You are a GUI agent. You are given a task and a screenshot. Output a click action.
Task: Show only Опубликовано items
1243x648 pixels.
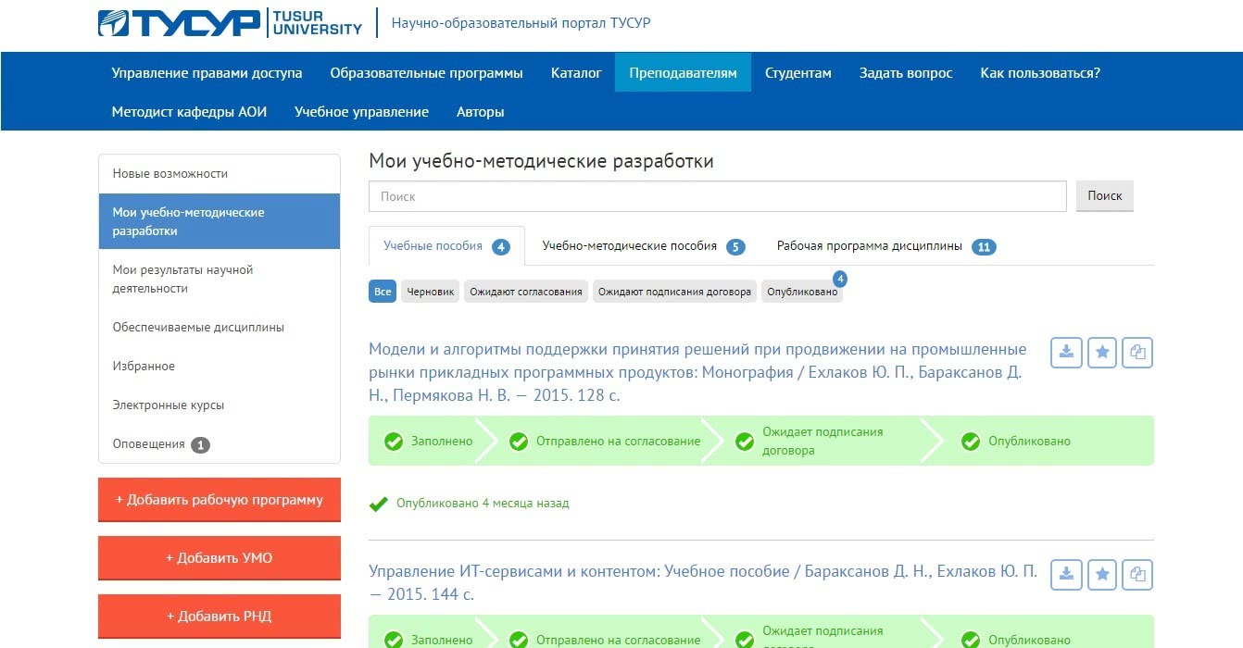point(801,292)
